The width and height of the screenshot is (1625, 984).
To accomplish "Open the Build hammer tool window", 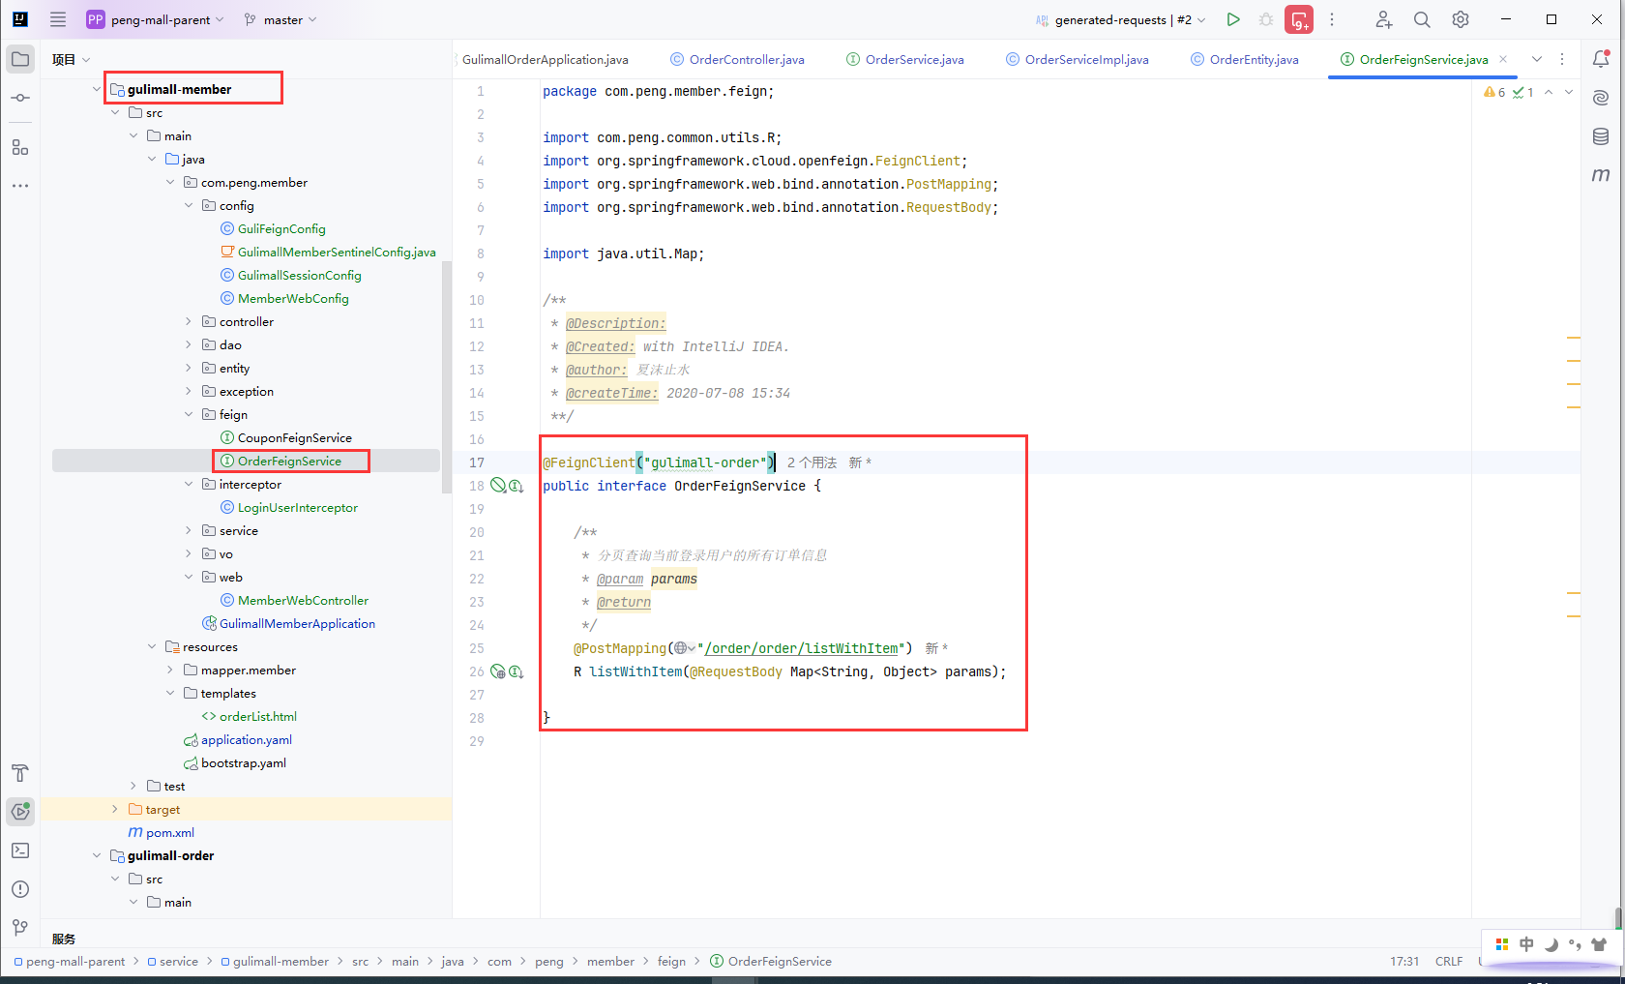I will point(20,773).
